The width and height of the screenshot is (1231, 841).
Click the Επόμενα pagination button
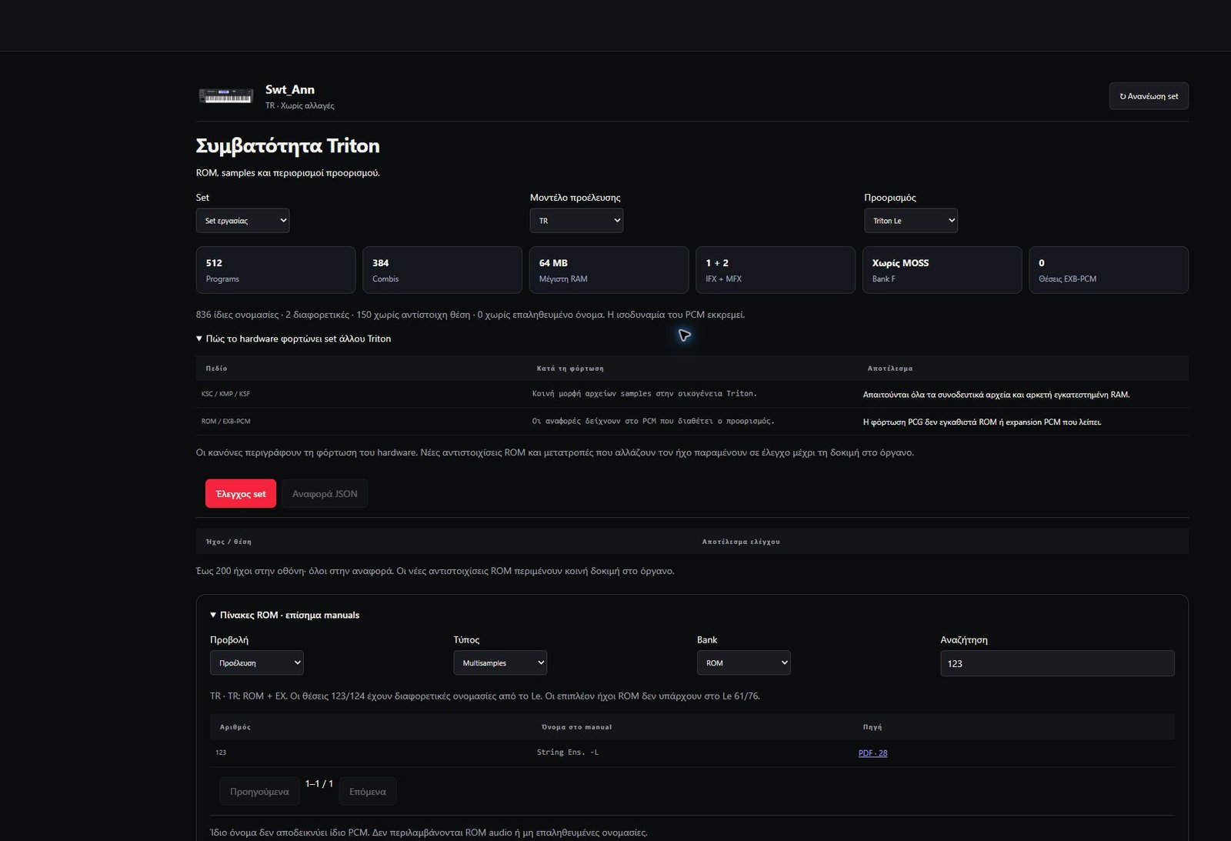tap(368, 792)
